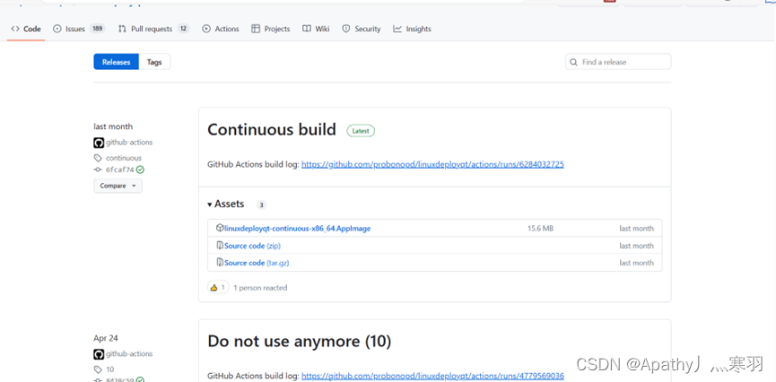Open the github-actions author under last month
Viewport: 776px width, 382px height.
pyautogui.click(x=129, y=143)
